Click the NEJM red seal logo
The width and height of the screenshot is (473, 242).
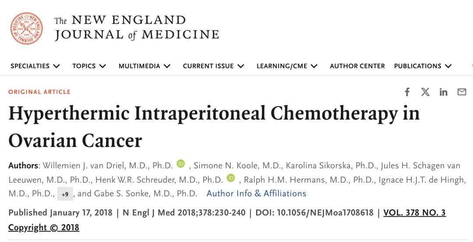[27, 28]
